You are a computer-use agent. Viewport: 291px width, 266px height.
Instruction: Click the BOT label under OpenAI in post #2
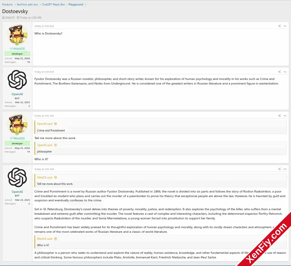pos(17,99)
